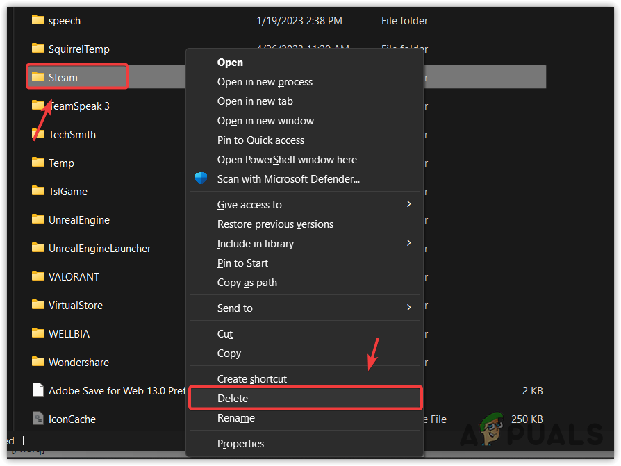Choose Rename from the context menu
Image resolution: width=621 pixels, height=466 pixels.
235,418
